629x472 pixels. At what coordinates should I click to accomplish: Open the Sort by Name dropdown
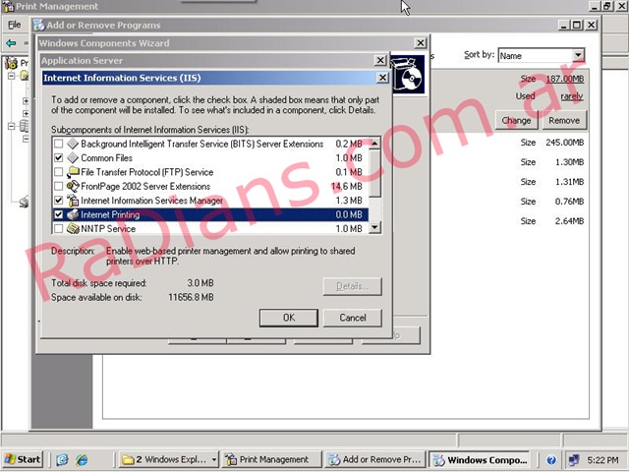(578, 56)
